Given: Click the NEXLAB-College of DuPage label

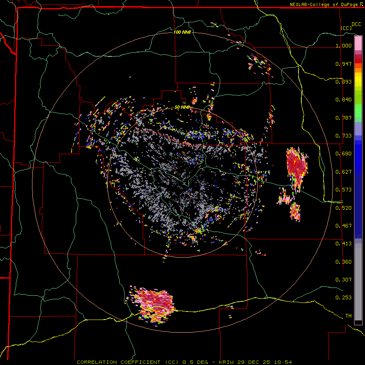Looking at the screenshot, I should 324,4.
